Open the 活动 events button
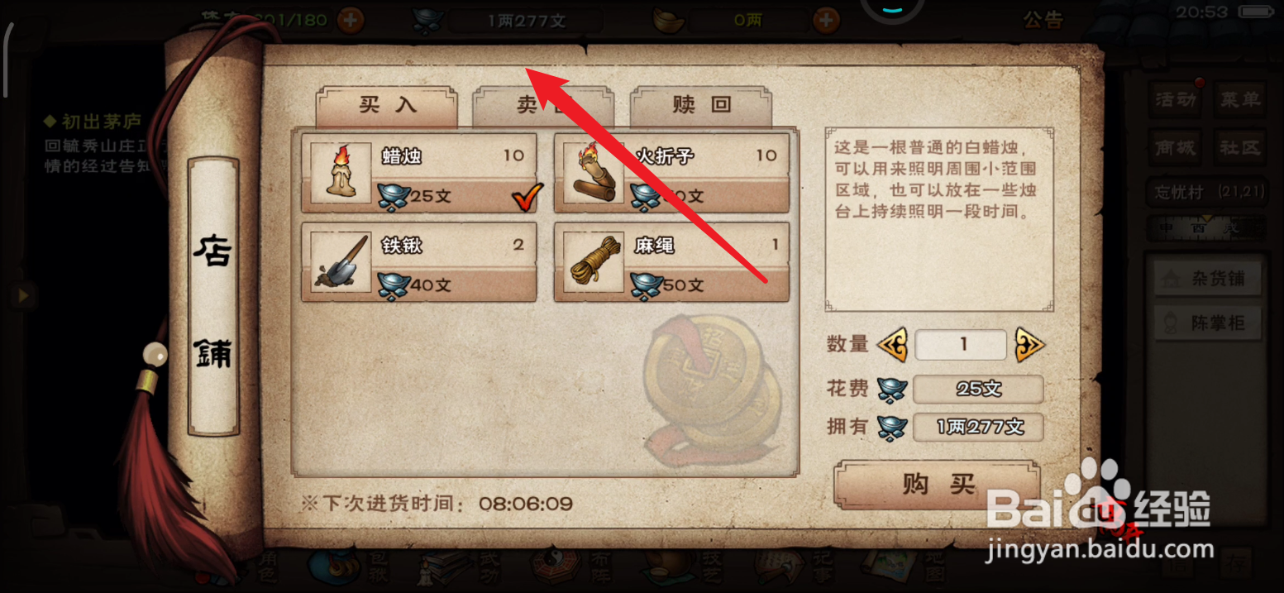The image size is (1284, 593). coord(1176,100)
